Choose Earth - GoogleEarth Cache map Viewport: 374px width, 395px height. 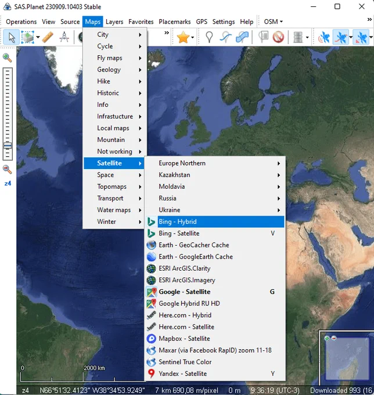[215, 257]
